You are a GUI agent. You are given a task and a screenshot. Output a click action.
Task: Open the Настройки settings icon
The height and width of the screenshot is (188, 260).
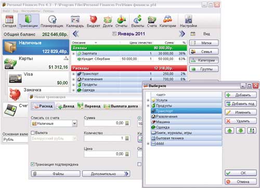188,21
